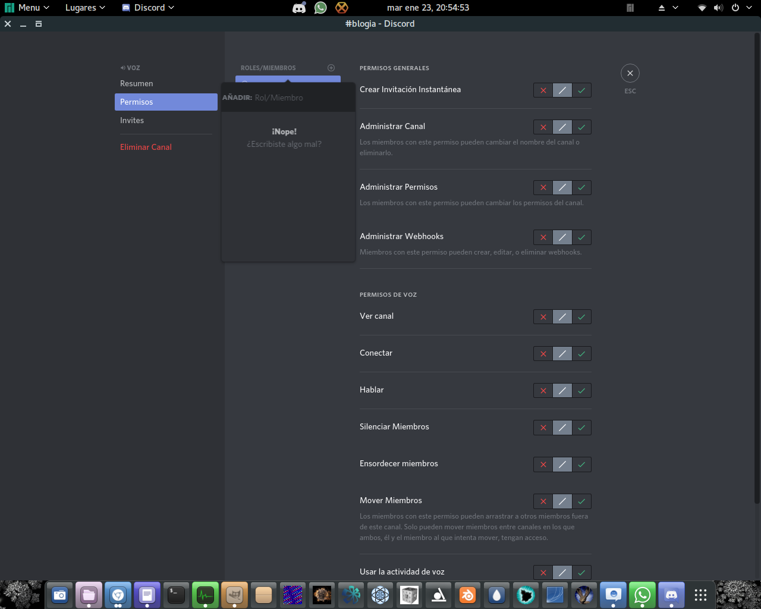
Task: Expand the system menu arrow after power
Action: [x=749, y=8]
